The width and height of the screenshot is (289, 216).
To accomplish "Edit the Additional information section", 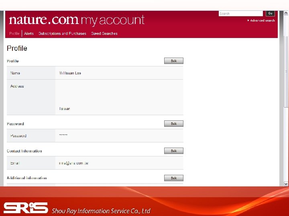I will point(174,178).
